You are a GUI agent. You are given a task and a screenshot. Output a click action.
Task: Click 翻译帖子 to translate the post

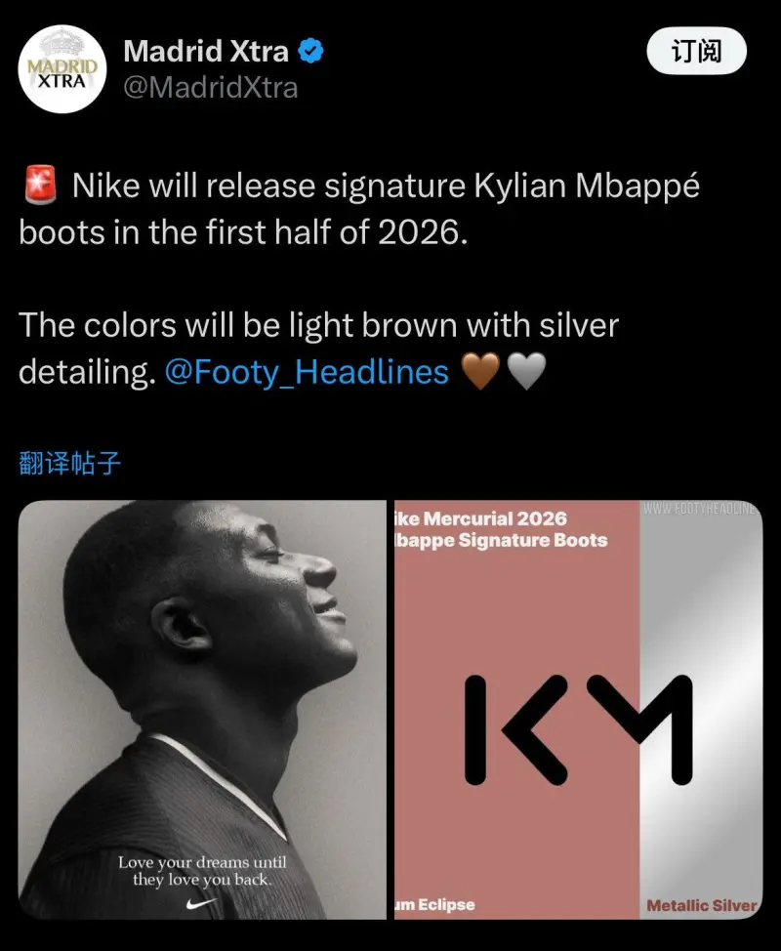click(69, 464)
